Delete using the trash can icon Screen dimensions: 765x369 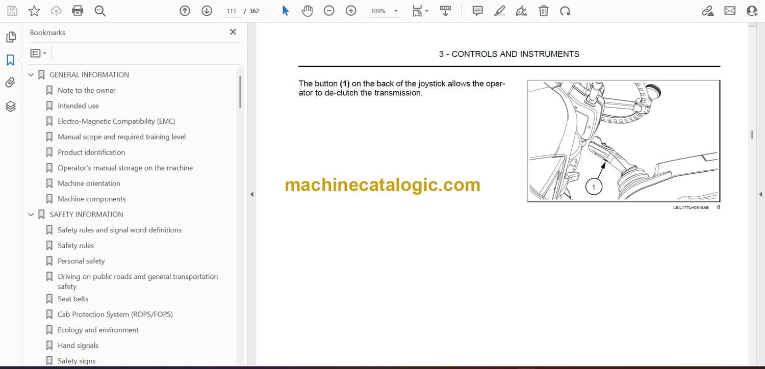[x=544, y=11]
